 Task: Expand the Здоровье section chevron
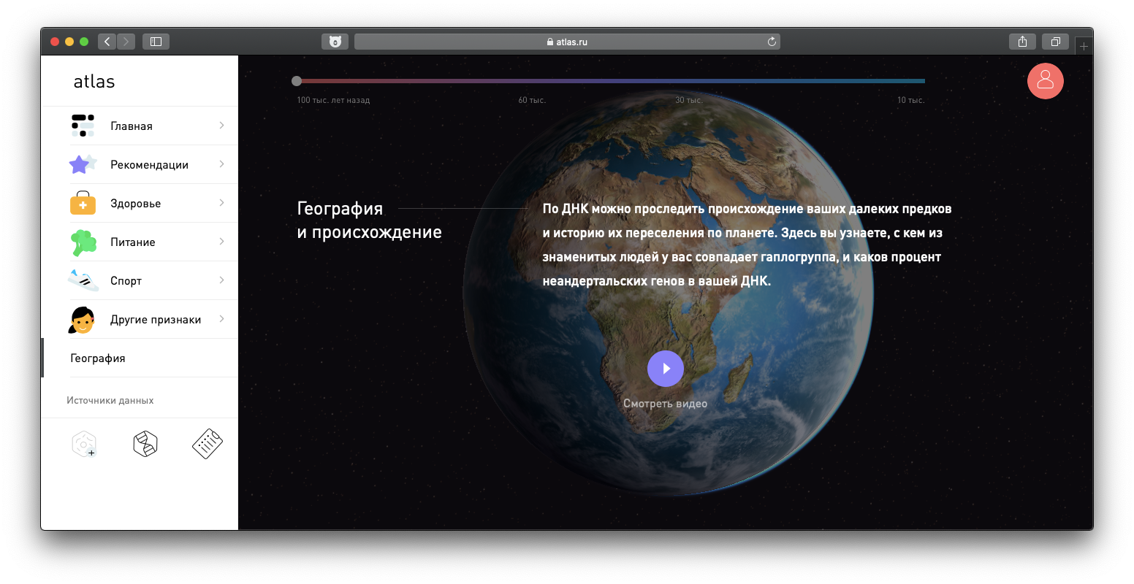221,203
